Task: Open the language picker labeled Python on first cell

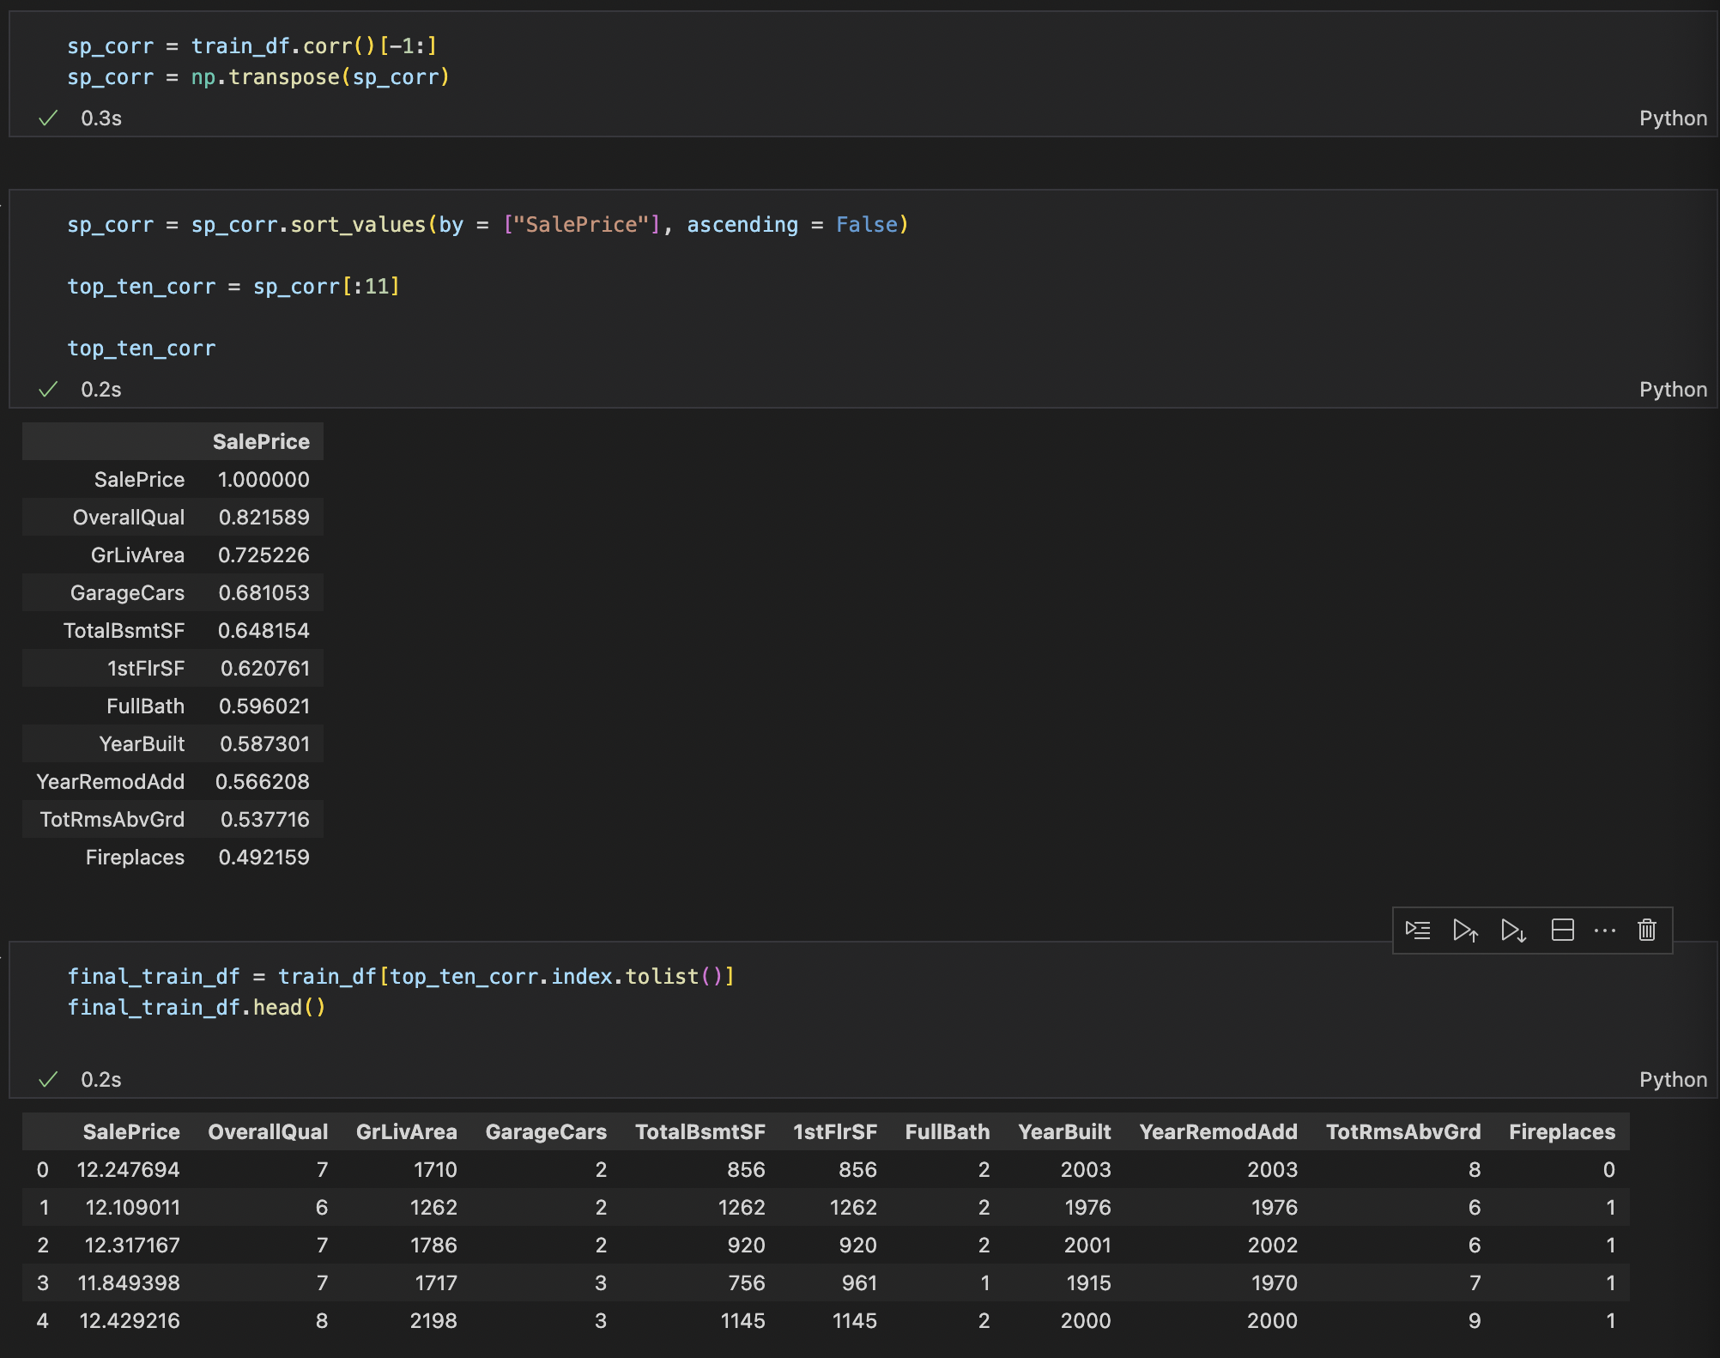Action: pos(1672,118)
